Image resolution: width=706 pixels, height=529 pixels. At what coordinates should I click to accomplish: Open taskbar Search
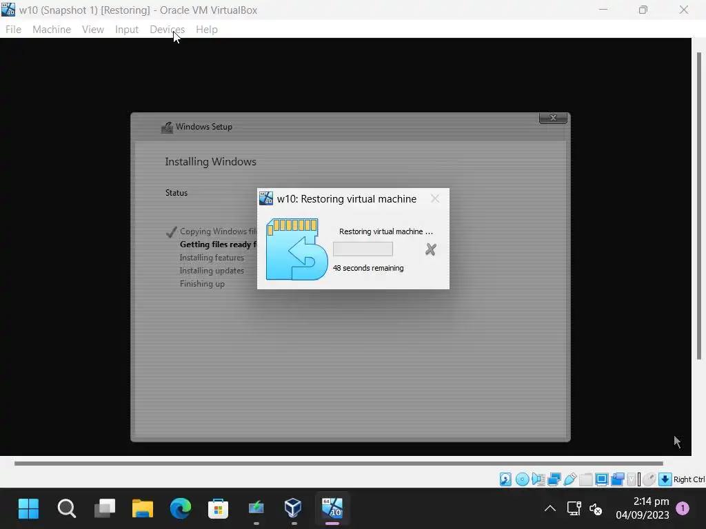[x=67, y=509]
